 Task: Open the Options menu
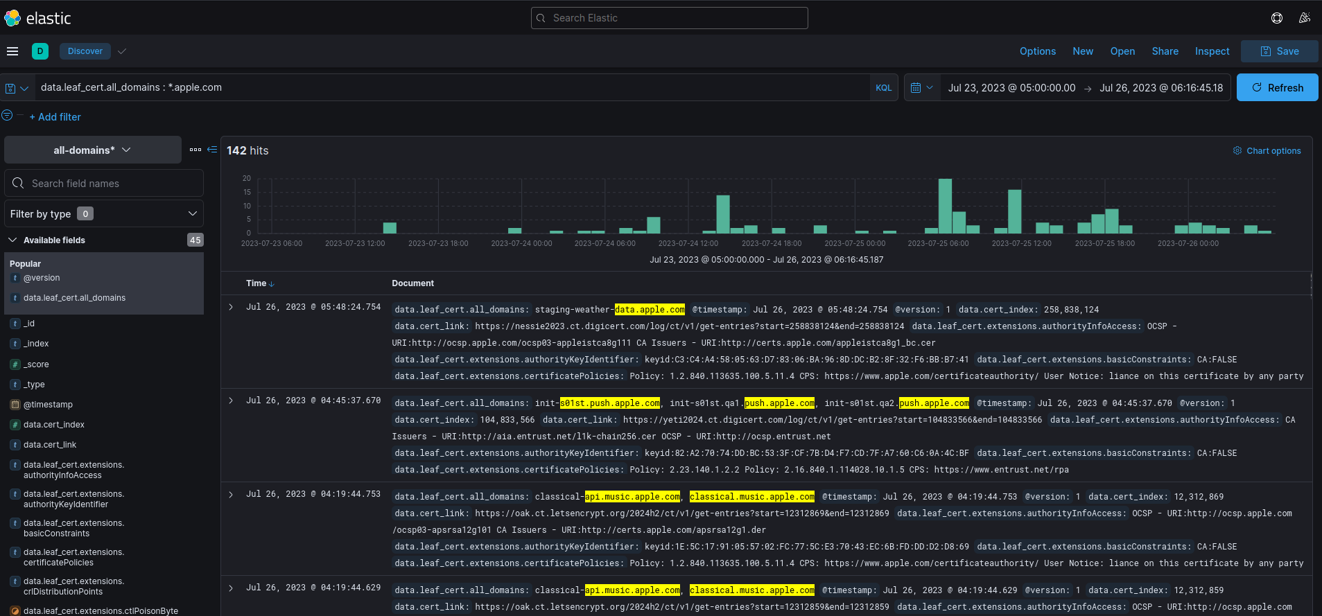pyautogui.click(x=1038, y=51)
